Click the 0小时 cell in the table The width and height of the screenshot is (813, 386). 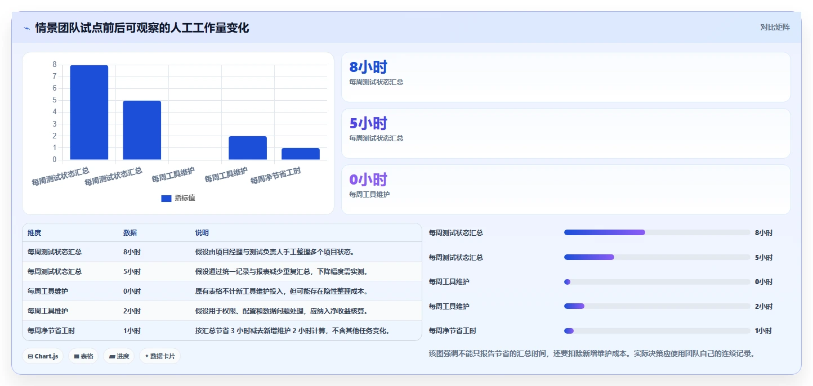point(132,291)
